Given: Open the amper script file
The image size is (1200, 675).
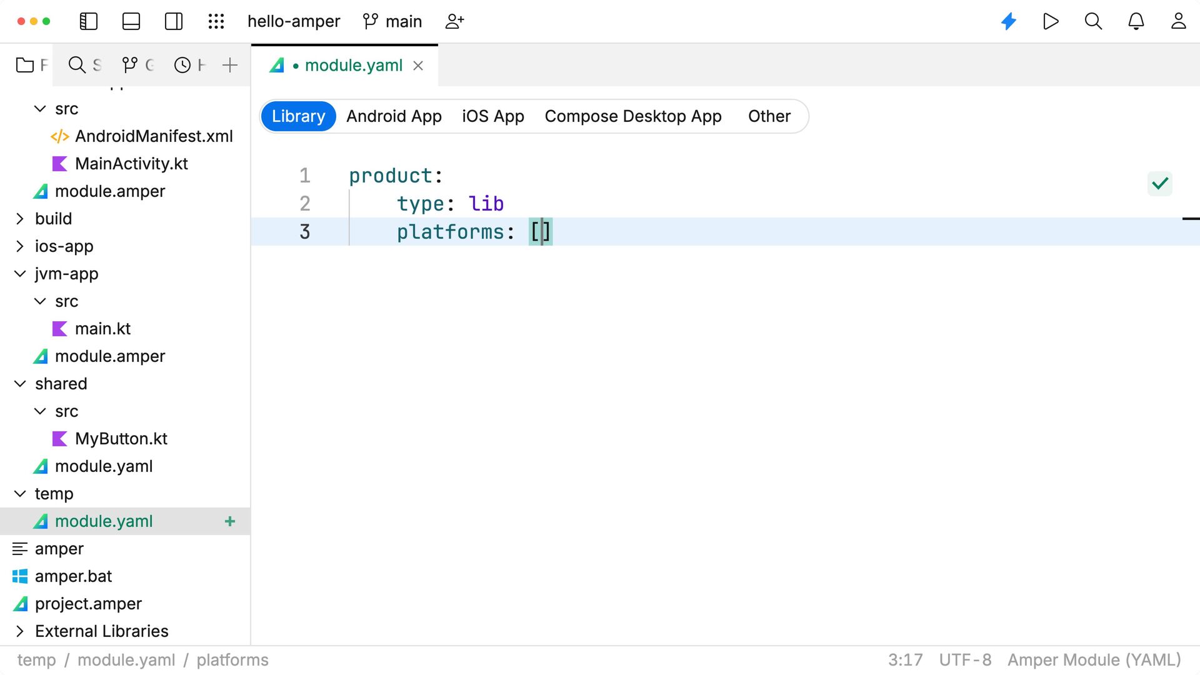Looking at the screenshot, I should point(59,549).
